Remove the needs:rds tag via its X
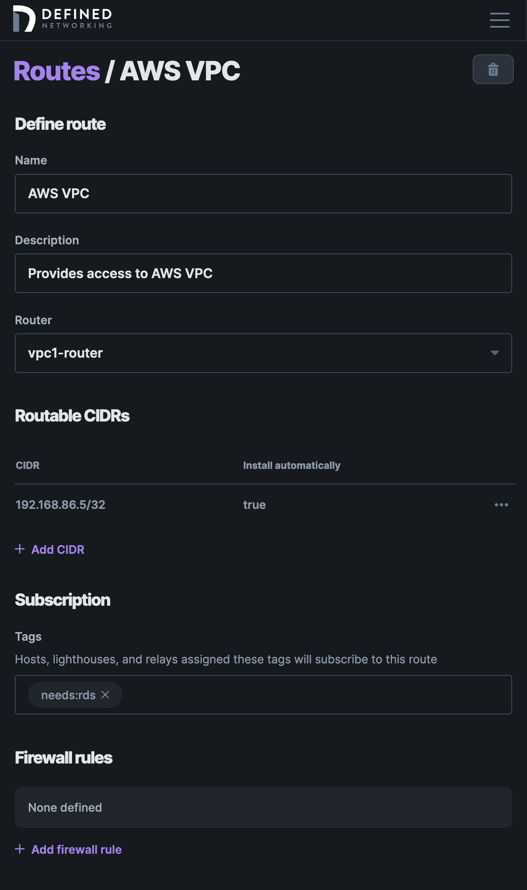Image resolution: width=527 pixels, height=890 pixels. pos(106,695)
